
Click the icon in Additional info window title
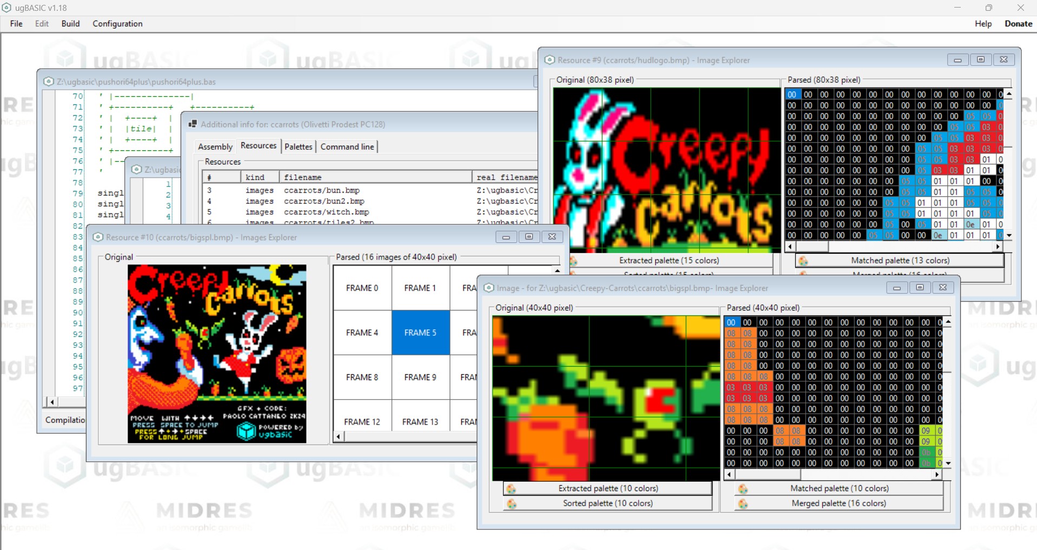coord(192,124)
